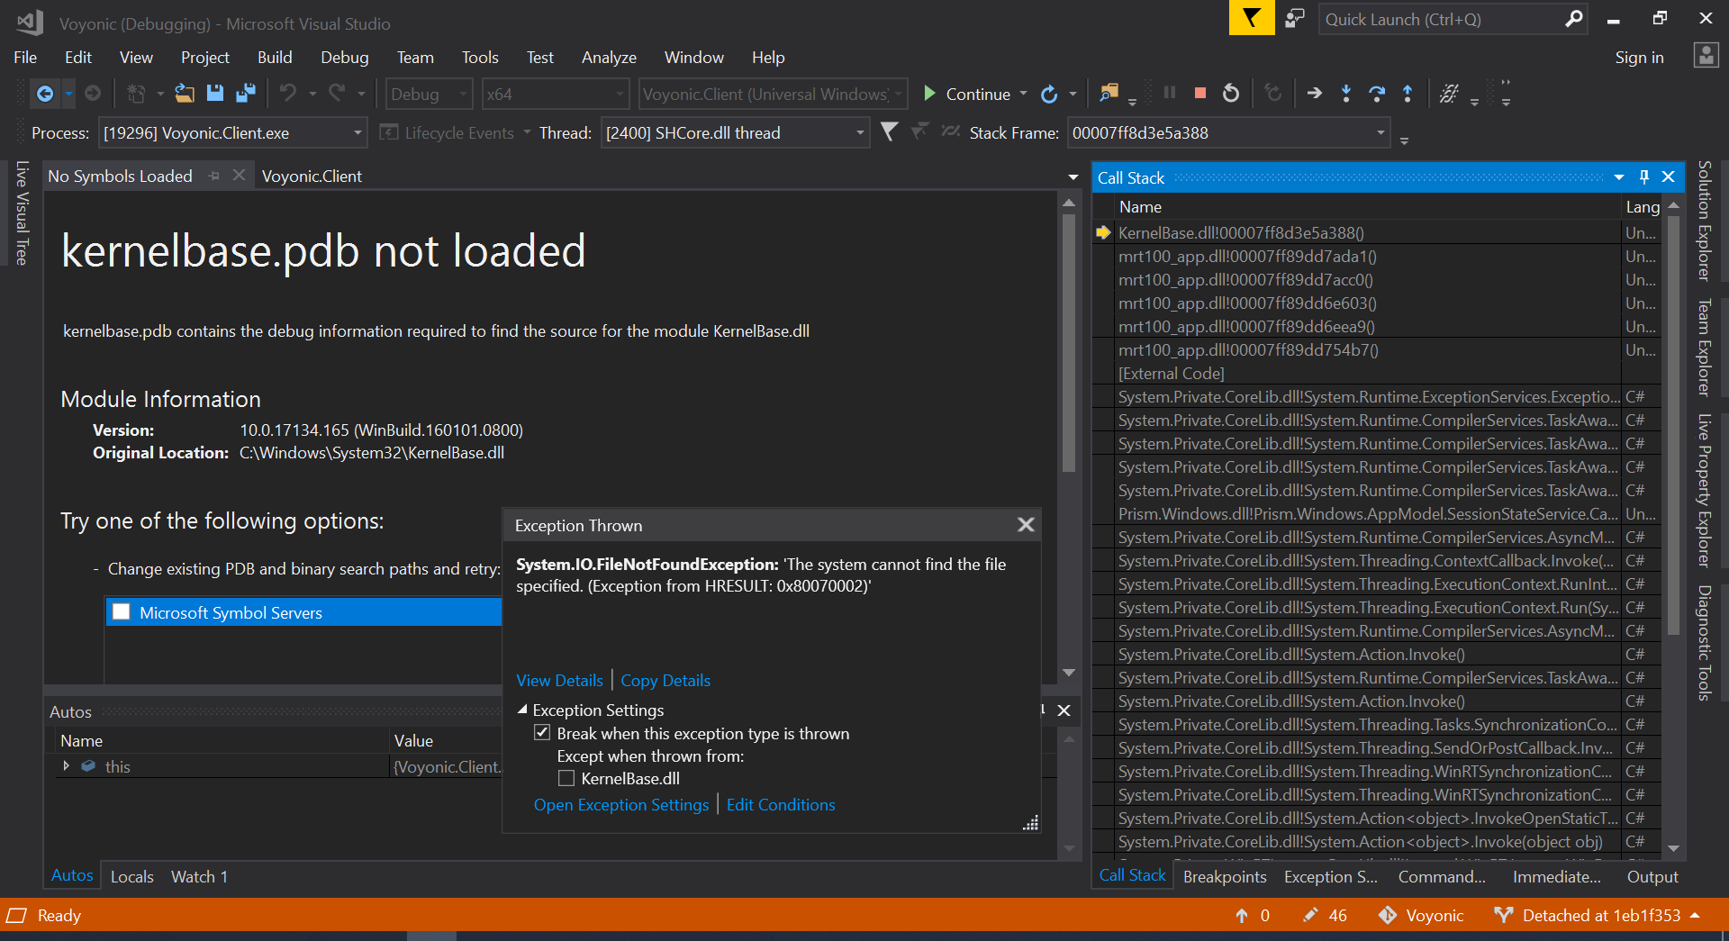Restart the debugging session
This screenshot has height=941, width=1729.
coord(1231,93)
